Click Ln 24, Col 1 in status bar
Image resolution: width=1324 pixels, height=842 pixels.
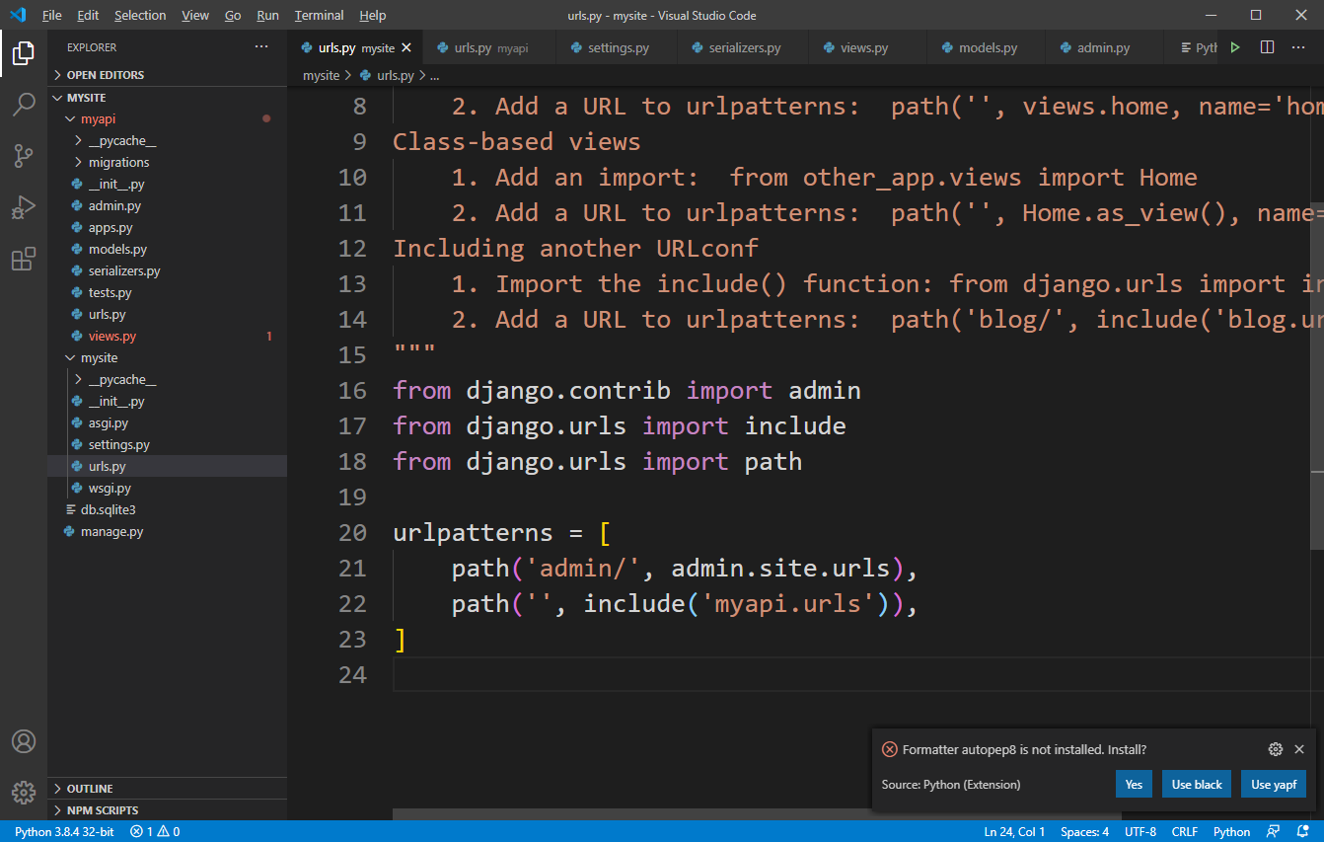[x=1014, y=831]
